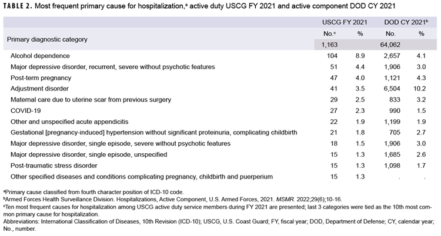Viewport: 441px width, 236px height.
Task: Select the DOD CY 2021 column header
Action: tap(404, 23)
